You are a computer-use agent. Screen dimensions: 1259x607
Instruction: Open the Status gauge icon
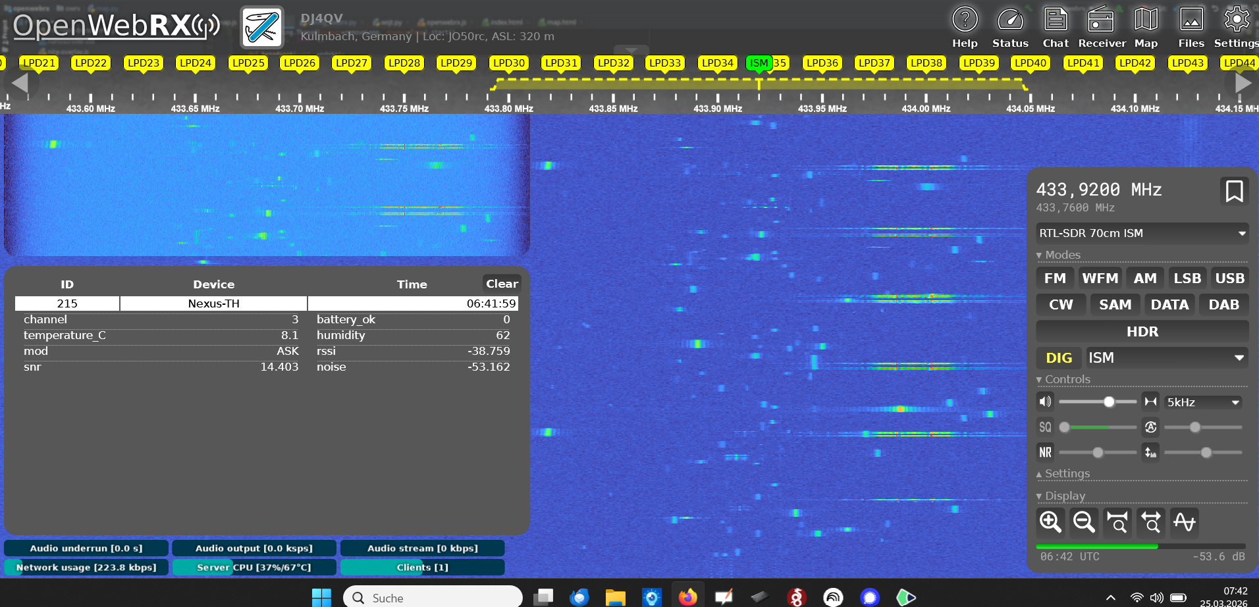[1010, 28]
